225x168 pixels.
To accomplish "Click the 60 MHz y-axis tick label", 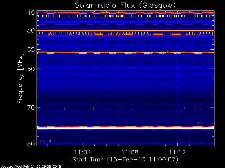I will pos(31,69).
